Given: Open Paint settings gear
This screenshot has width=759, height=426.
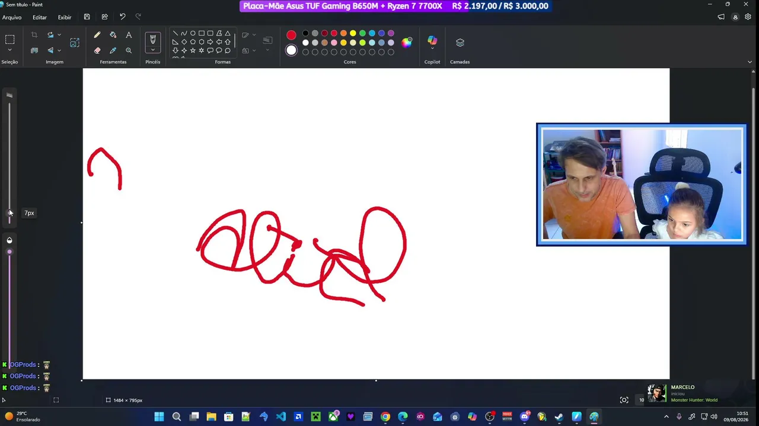Looking at the screenshot, I should [x=748, y=17].
